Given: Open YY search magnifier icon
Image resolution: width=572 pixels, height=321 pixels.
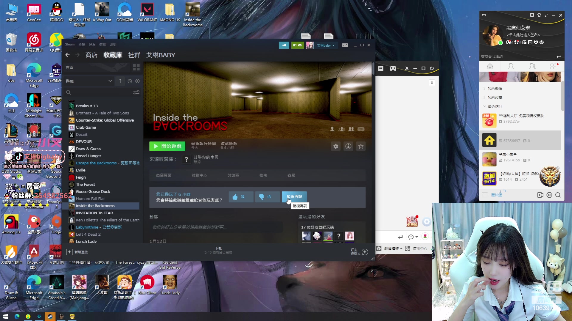Looking at the screenshot, I should pyautogui.click(x=558, y=195).
